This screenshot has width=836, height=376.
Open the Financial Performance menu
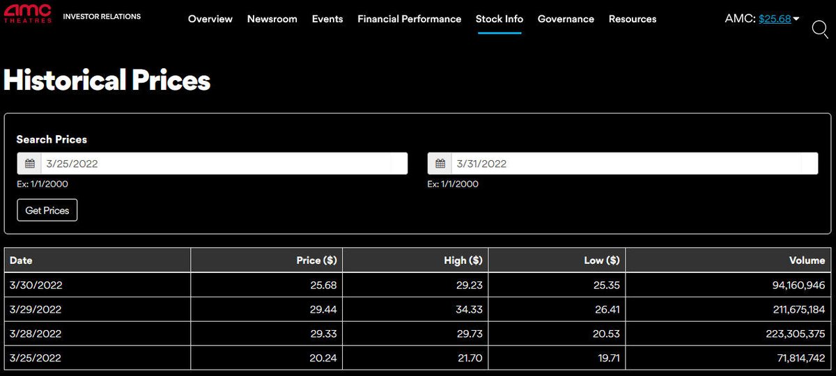pos(410,19)
